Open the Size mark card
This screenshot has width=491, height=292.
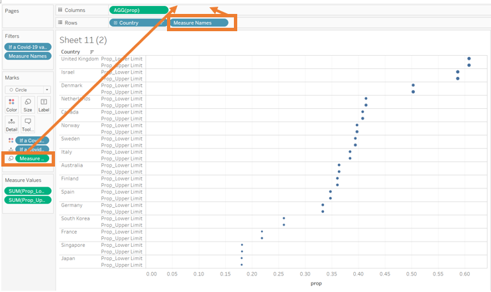tap(28, 105)
